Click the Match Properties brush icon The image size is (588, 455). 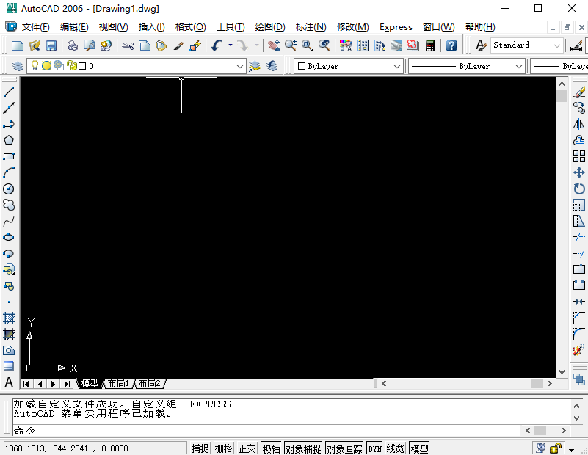point(178,45)
